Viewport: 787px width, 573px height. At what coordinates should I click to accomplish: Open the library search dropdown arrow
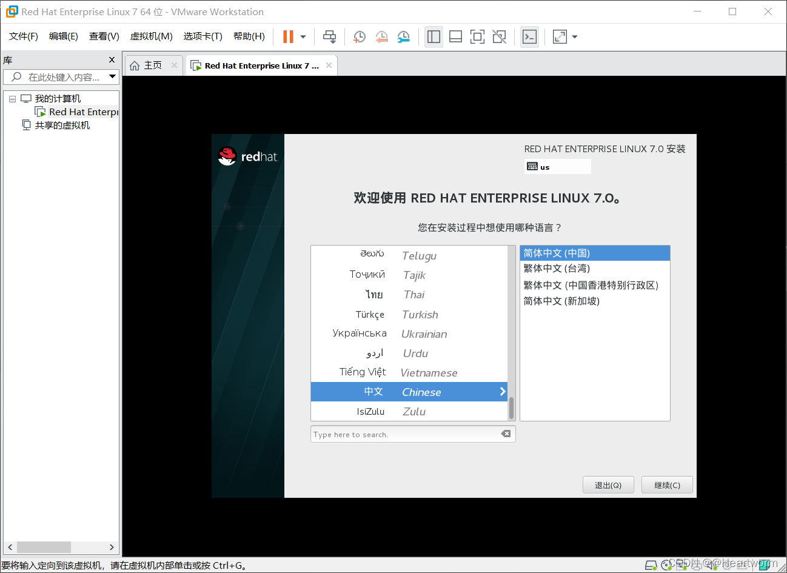click(x=112, y=76)
